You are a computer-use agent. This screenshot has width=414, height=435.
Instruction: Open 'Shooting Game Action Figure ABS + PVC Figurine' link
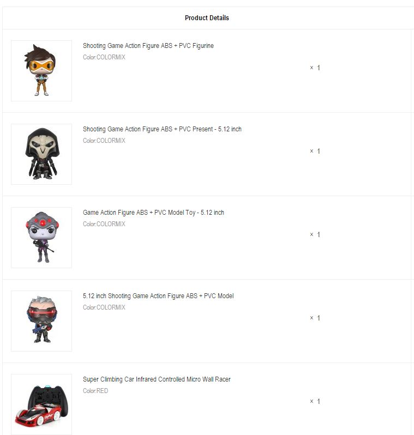tap(148, 46)
